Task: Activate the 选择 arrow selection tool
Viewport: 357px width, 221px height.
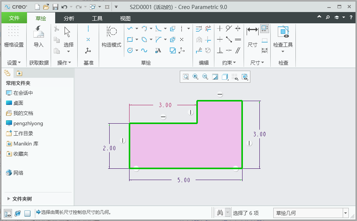Action: click(x=68, y=36)
